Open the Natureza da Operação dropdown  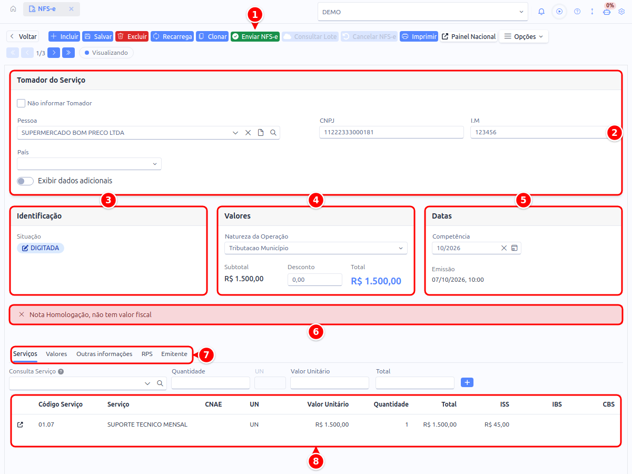pos(316,248)
